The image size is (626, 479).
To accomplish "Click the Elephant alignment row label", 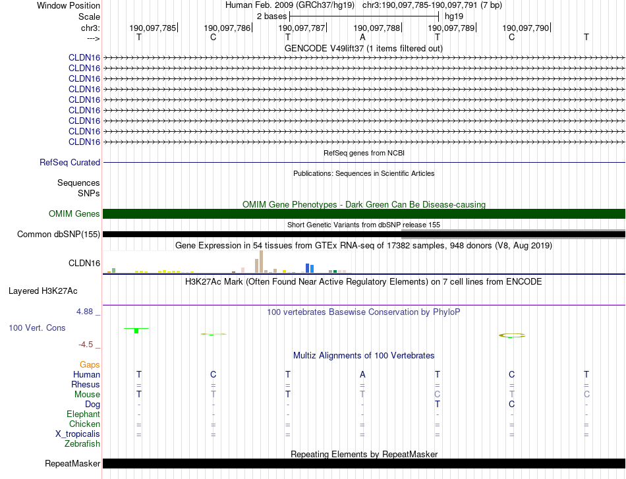I will [83, 414].
